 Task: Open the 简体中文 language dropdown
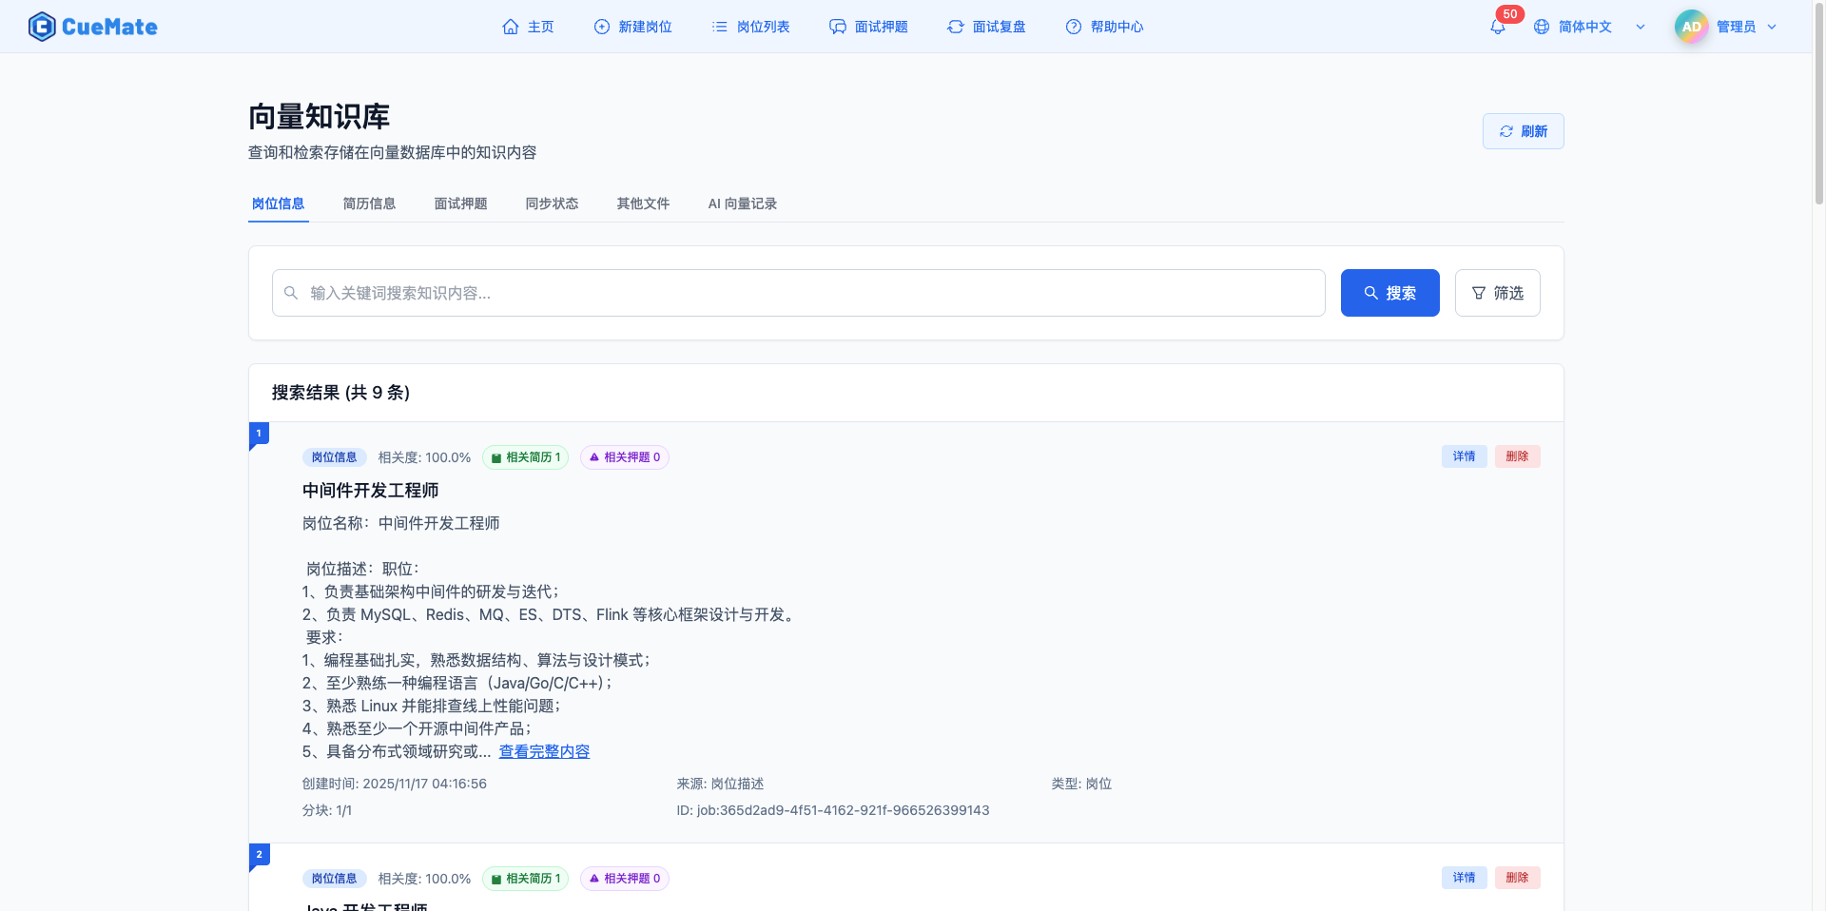coord(1584,27)
